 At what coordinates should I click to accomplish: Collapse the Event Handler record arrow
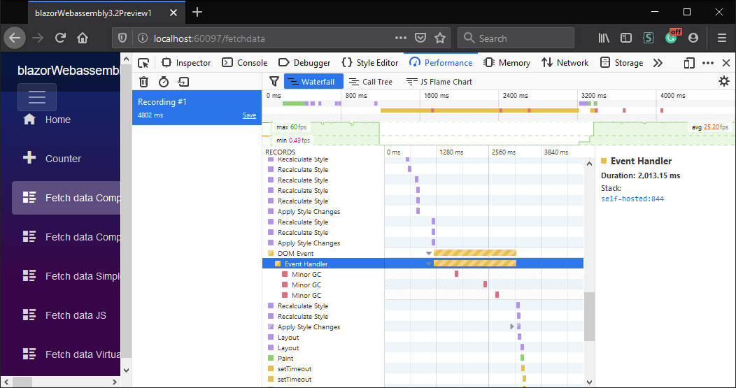[429, 264]
